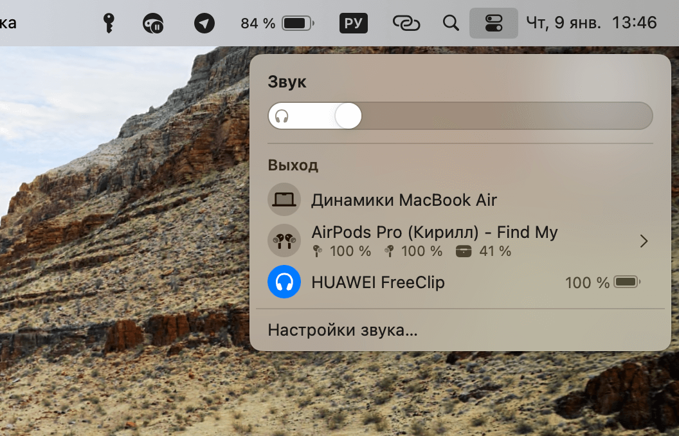
Task: Click the key icon in the menu bar
Action: [109, 23]
